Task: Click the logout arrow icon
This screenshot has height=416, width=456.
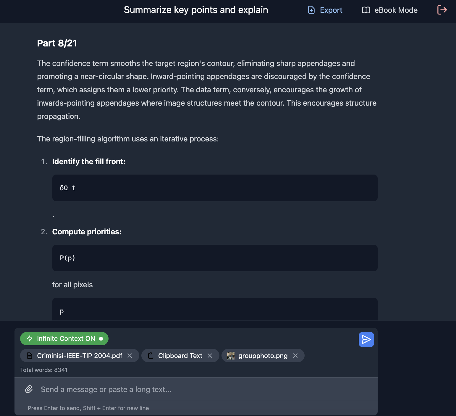Action: tap(442, 10)
